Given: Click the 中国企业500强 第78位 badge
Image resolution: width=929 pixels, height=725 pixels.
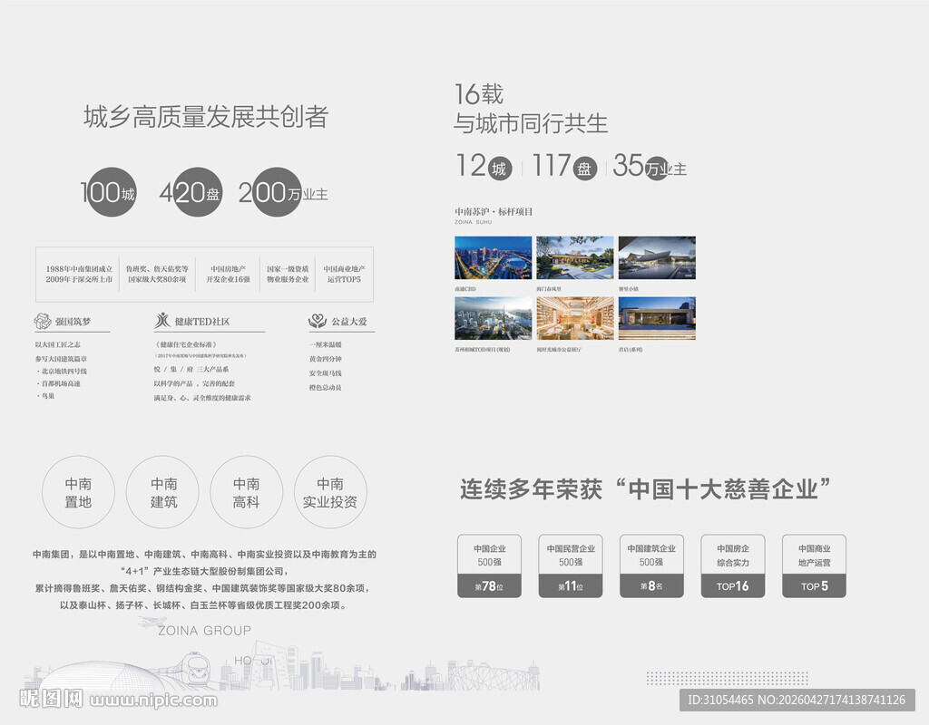Looking at the screenshot, I should coord(489,565).
